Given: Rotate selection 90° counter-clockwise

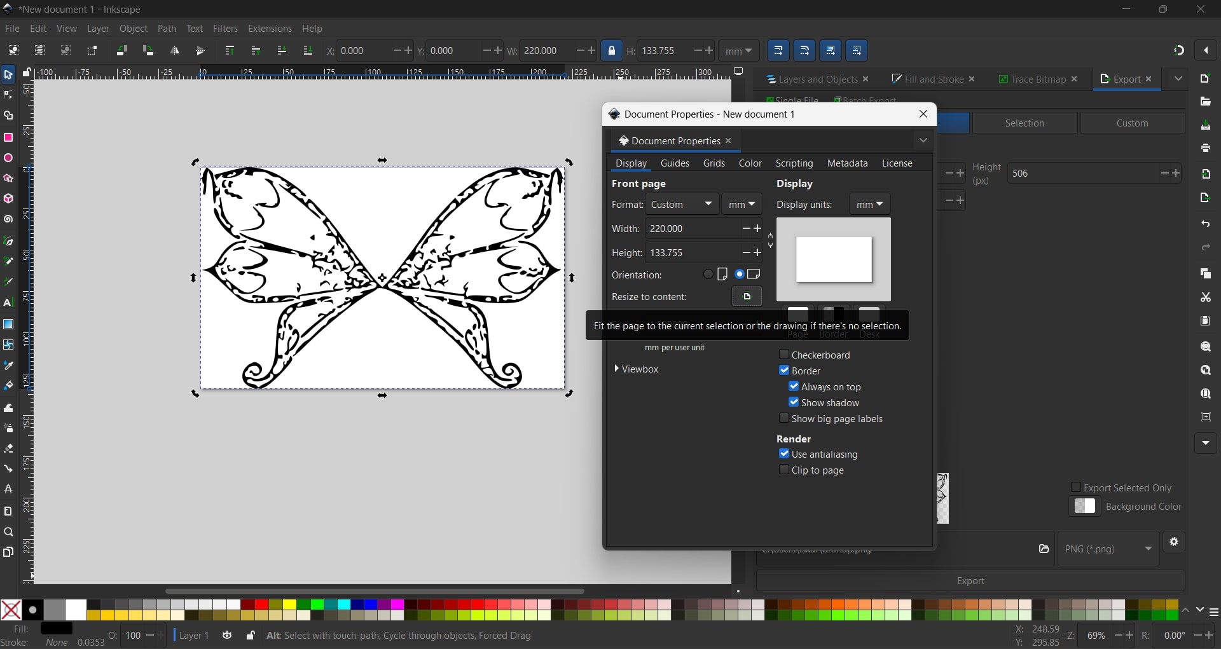Looking at the screenshot, I should coord(122,51).
